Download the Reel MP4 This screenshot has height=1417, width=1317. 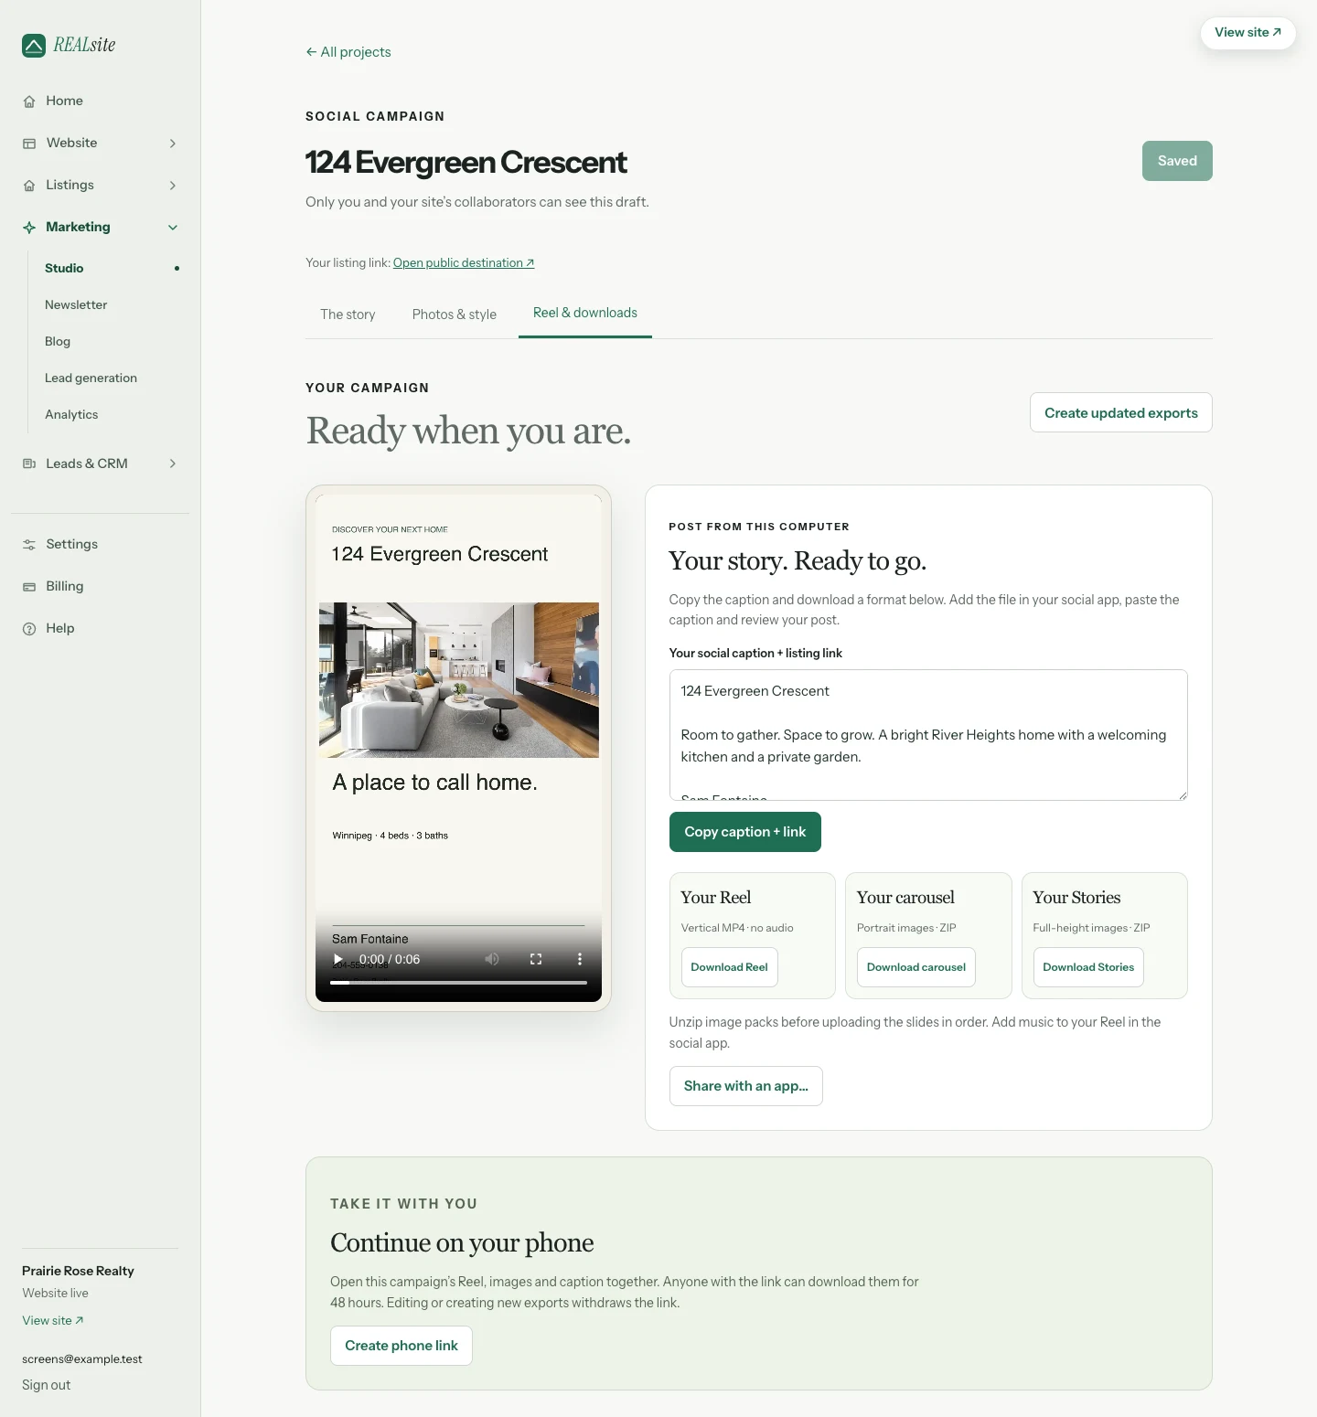[x=729, y=967]
